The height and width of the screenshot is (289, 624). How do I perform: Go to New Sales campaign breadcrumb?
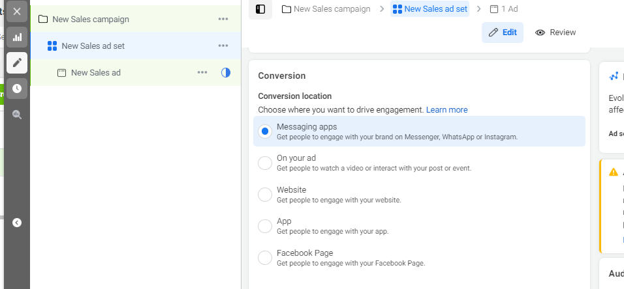(x=326, y=9)
